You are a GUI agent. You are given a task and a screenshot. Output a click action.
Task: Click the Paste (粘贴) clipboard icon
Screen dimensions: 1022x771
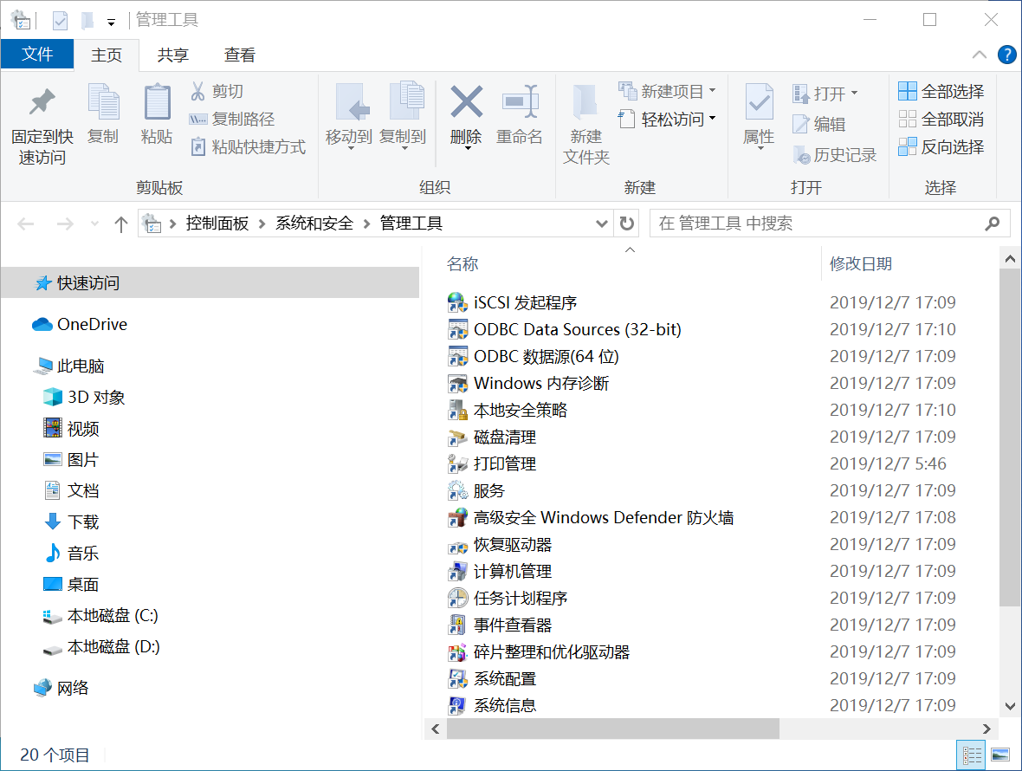157,103
